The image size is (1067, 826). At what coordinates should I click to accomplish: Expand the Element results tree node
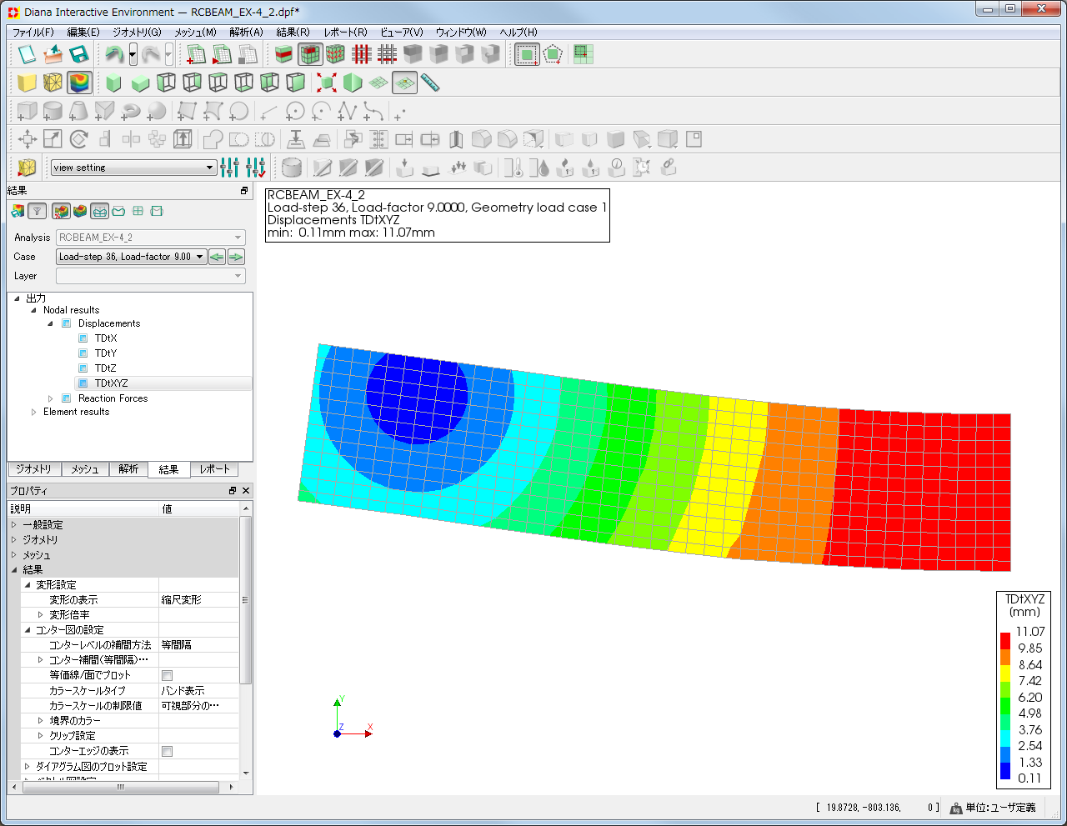34,412
